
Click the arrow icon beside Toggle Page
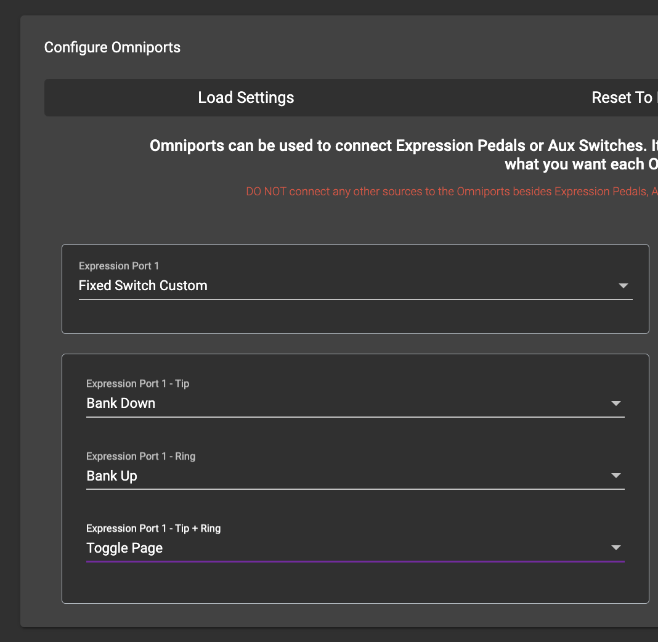pyautogui.click(x=615, y=548)
